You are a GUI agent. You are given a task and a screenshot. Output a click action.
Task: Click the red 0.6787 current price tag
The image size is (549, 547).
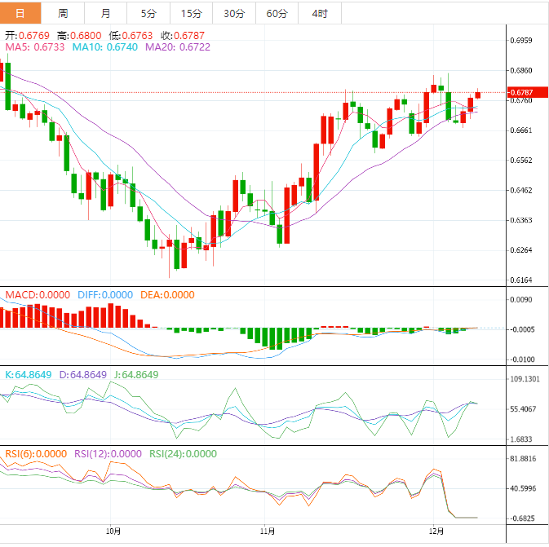tap(521, 92)
